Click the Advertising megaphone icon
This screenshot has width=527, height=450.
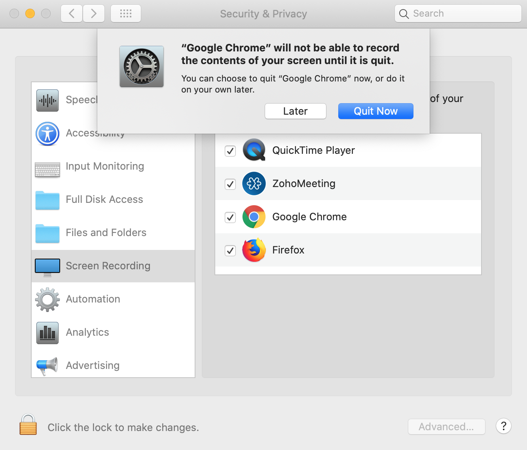coord(47,366)
